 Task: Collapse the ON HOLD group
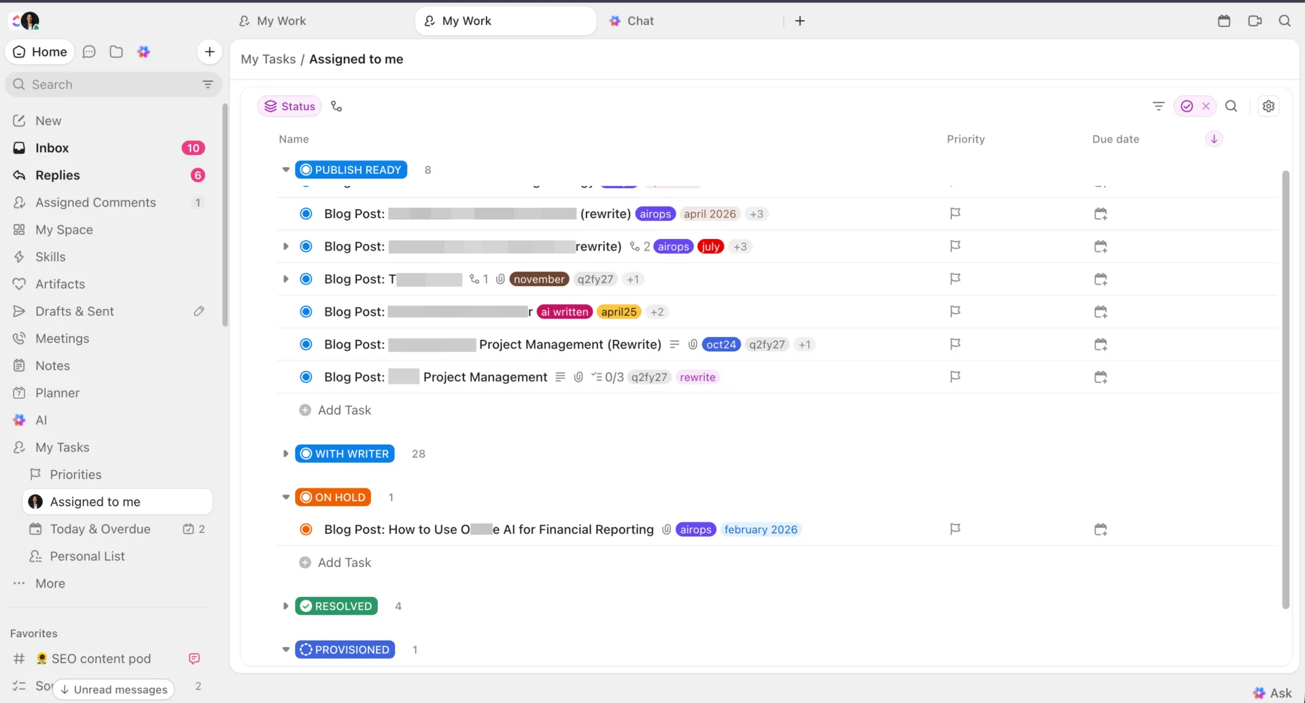tap(285, 497)
